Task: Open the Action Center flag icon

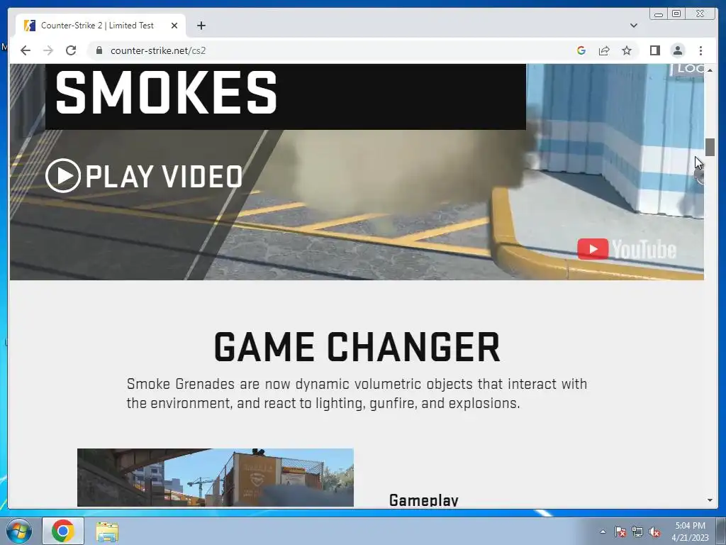Action: (620, 532)
